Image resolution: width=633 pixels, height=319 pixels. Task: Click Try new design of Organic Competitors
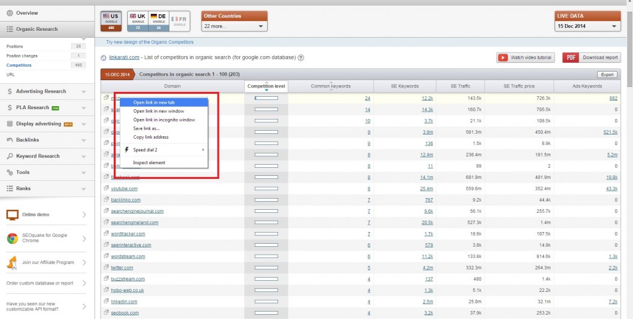(150, 42)
